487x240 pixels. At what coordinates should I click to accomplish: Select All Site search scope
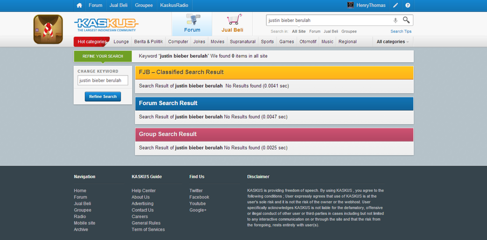click(x=299, y=31)
